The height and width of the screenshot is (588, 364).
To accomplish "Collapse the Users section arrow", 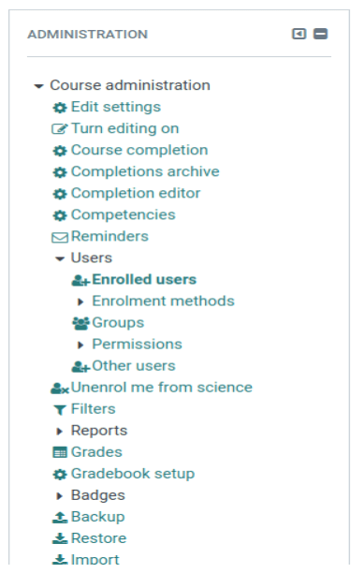I will click(x=60, y=258).
